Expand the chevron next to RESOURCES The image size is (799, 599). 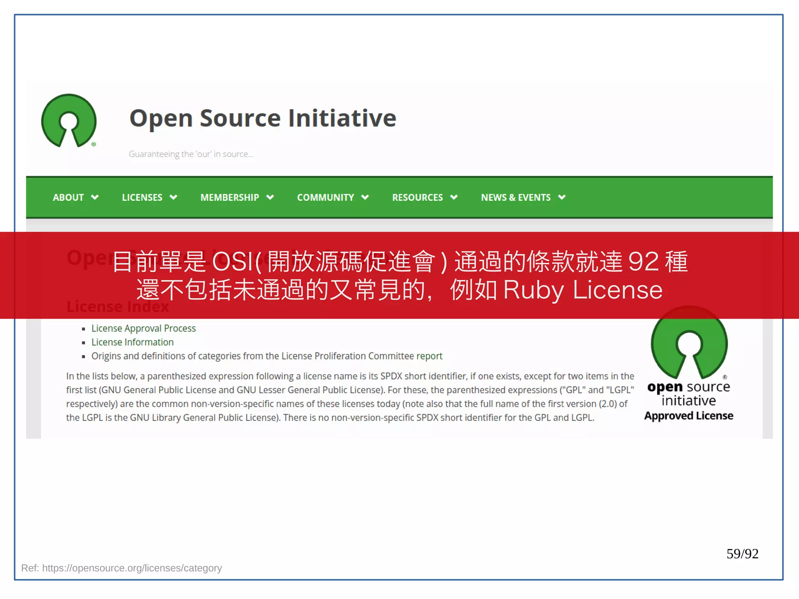point(454,197)
